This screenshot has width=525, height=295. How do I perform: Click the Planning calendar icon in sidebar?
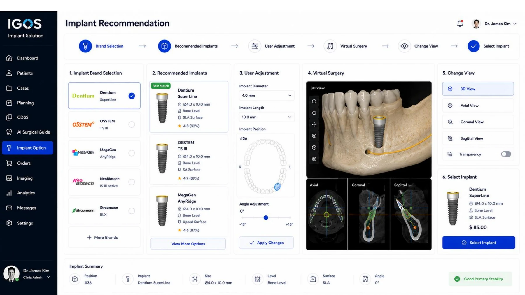[x=9, y=103]
